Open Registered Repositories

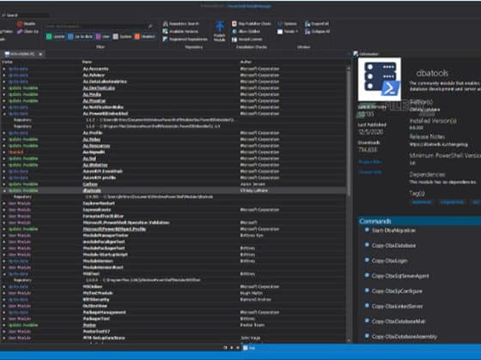pos(185,39)
